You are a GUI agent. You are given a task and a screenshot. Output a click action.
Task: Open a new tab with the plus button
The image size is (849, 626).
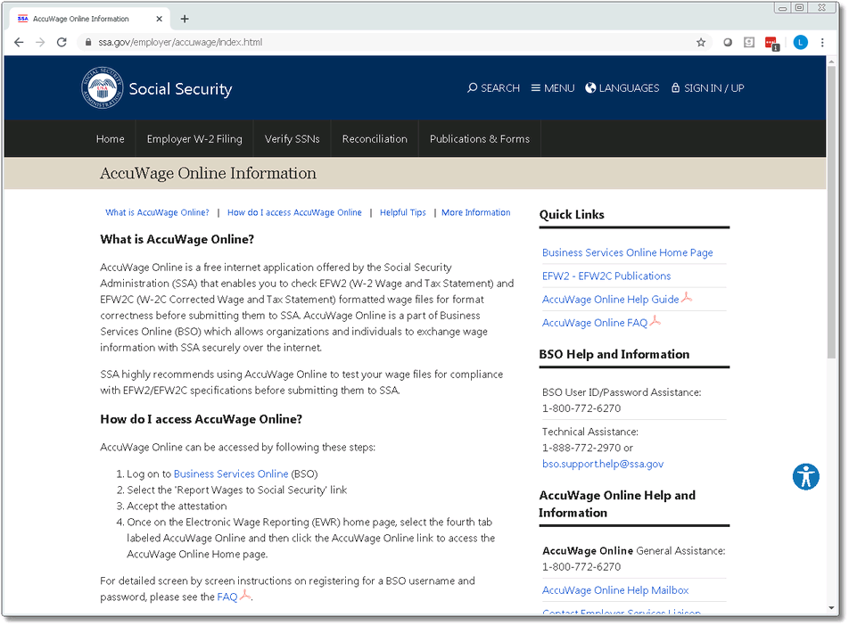pos(185,19)
